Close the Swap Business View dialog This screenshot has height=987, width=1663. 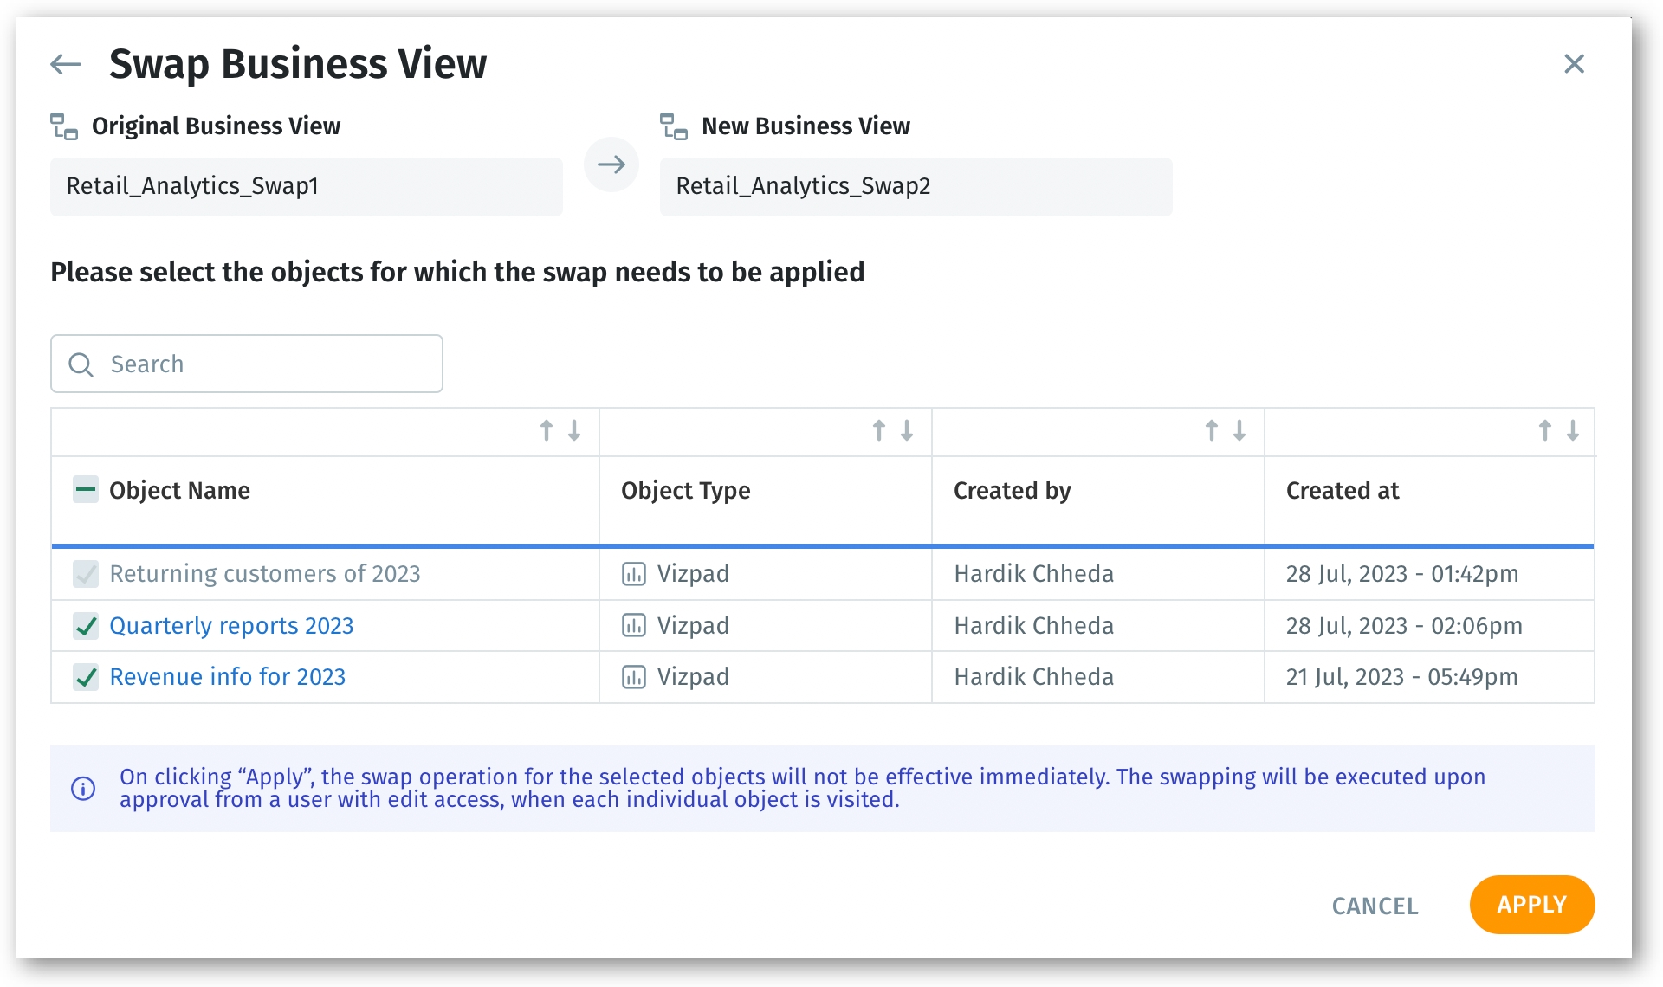pos(1574,64)
